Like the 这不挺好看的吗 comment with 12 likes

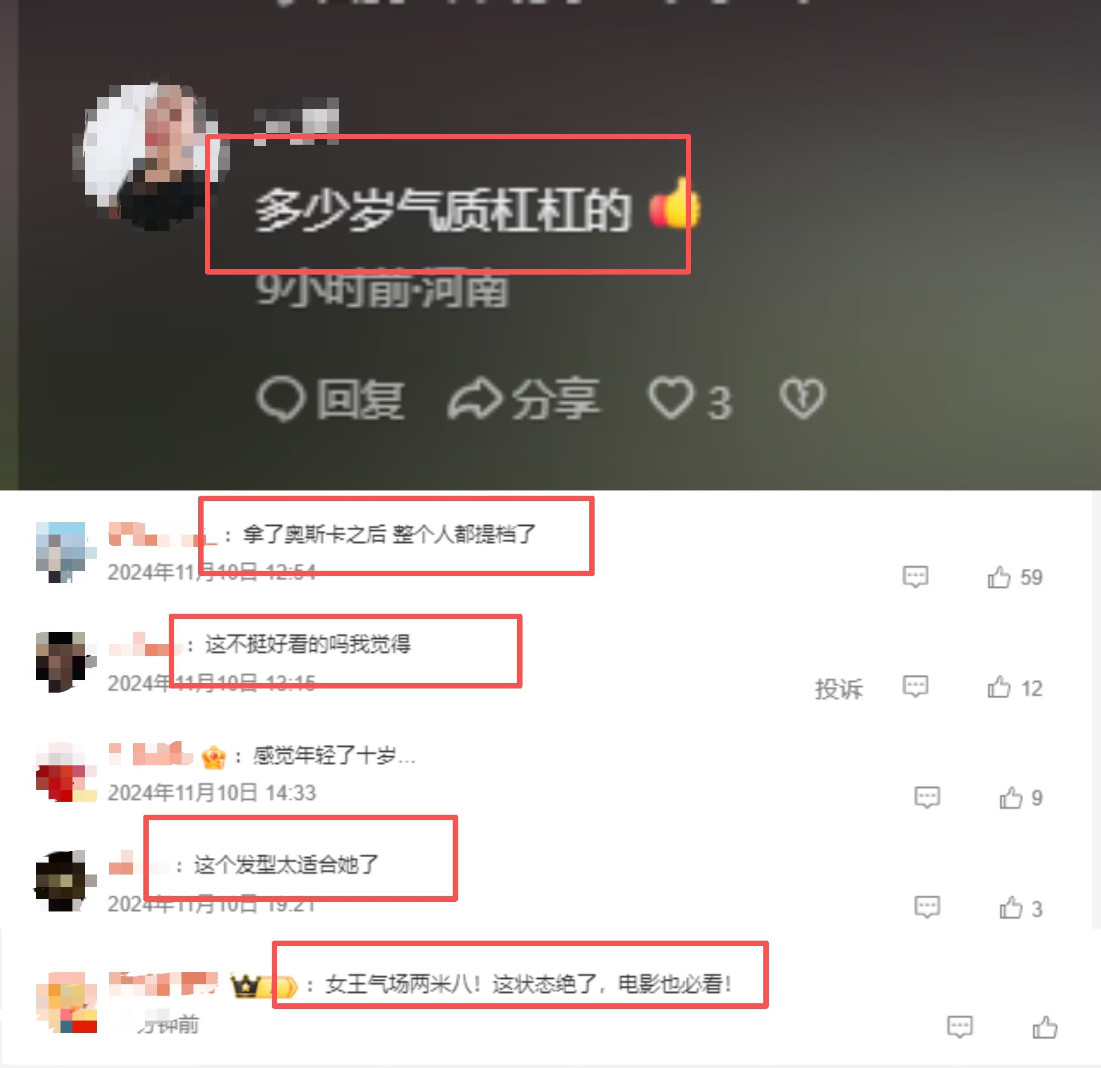click(1014, 687)
